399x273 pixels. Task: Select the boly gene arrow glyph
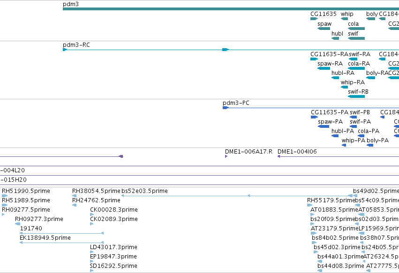[370, 19]
